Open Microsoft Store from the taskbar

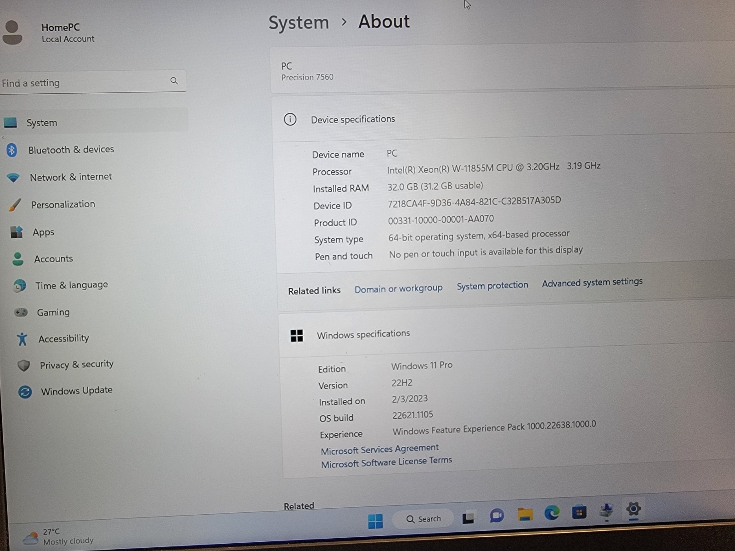coord(579,511)
